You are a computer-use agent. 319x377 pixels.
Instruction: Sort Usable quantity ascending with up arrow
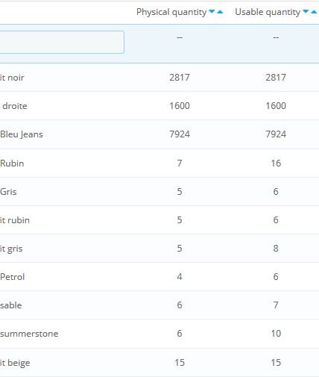pos(314,11)
